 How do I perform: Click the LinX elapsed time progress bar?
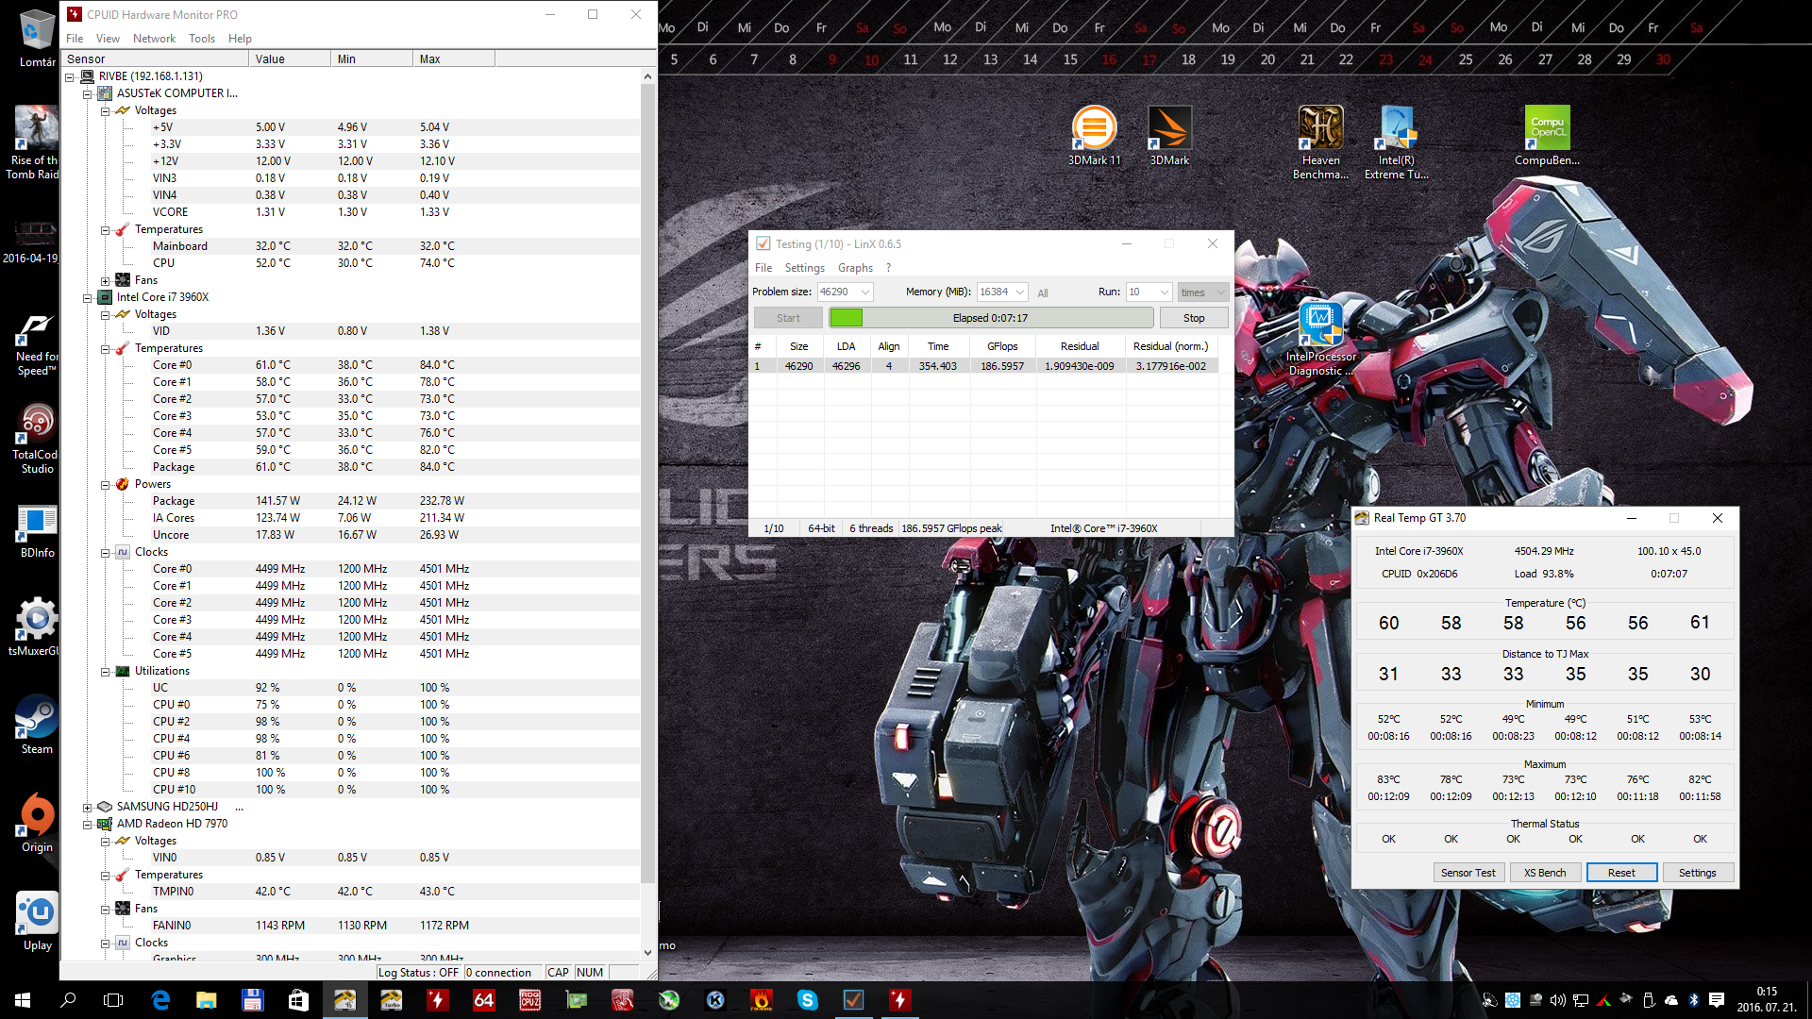pyautogui.click(x=990, y=318)
